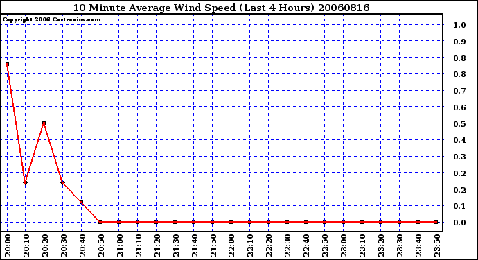Select the 22:50 x-axis time label
The height and width of the screenshot is (260, 478).
click(325, 245)
